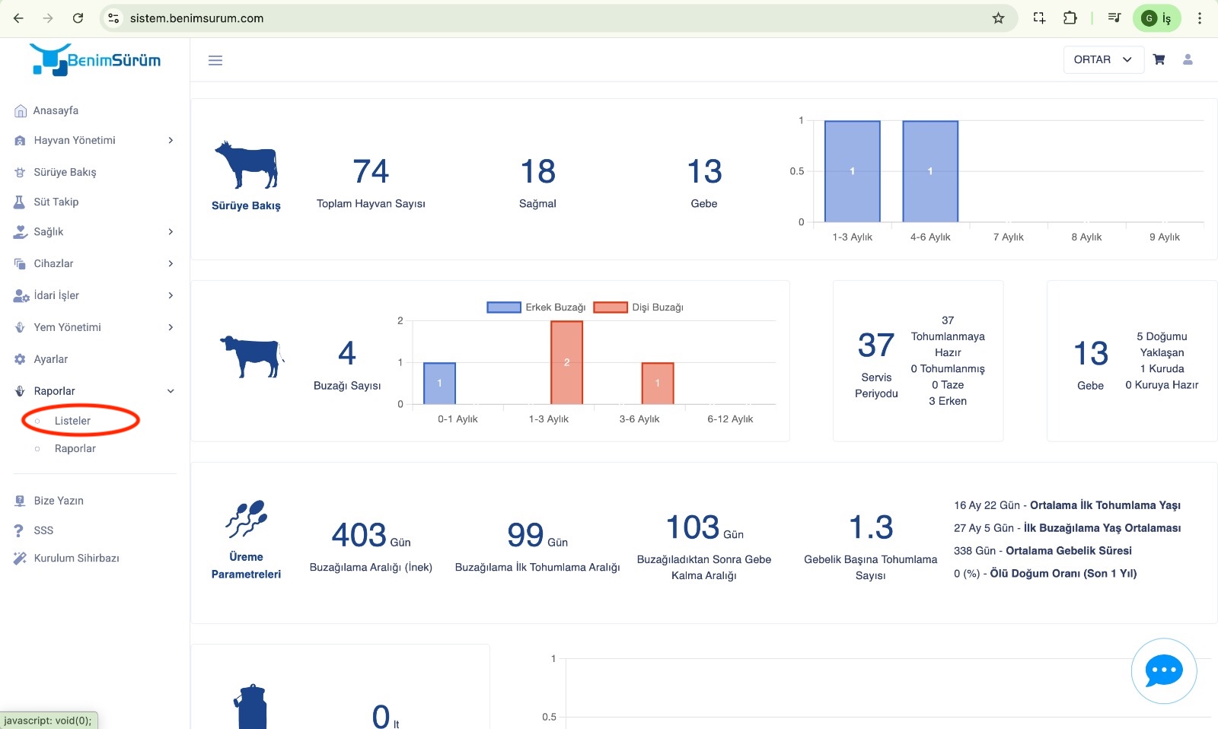Click '99 Gün' İlk Tohumlama value

537,535
